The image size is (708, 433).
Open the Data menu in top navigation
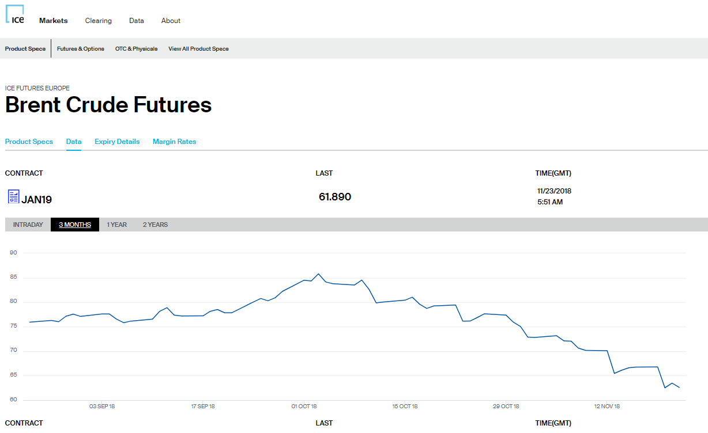(x=137, y=21)
